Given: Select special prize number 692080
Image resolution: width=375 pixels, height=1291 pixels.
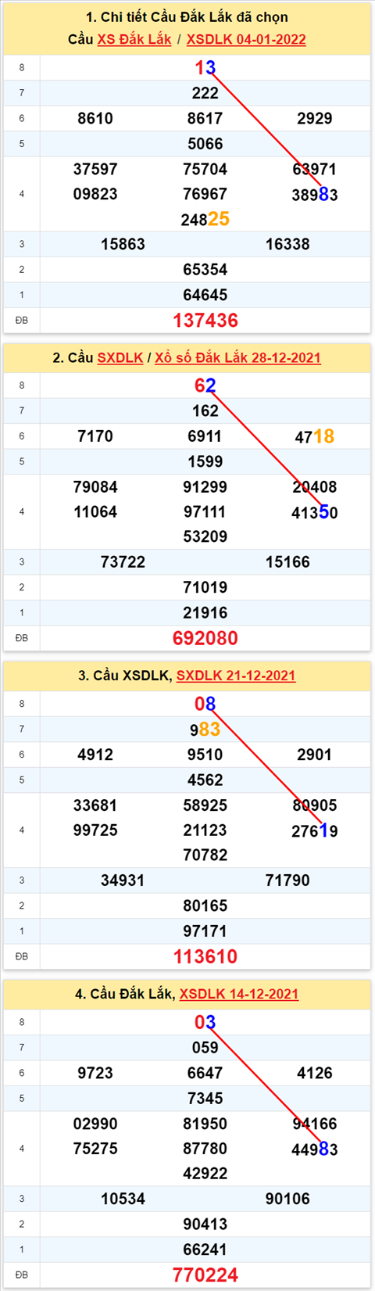Looking at the screenshot, I should [205, 638].
